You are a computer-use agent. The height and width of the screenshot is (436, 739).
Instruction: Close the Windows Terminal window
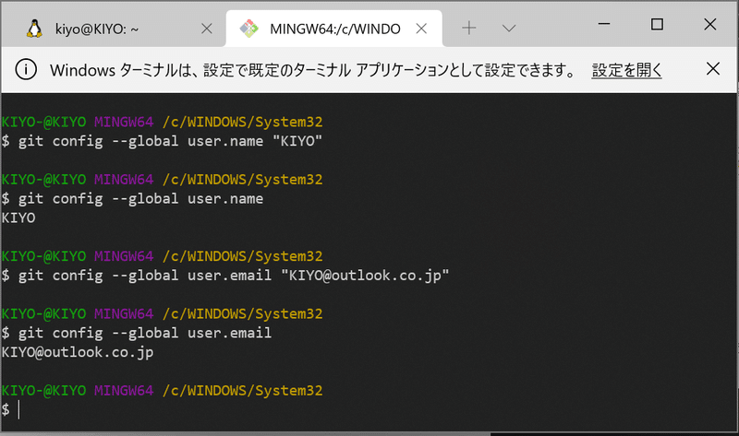tap(710, 24)
